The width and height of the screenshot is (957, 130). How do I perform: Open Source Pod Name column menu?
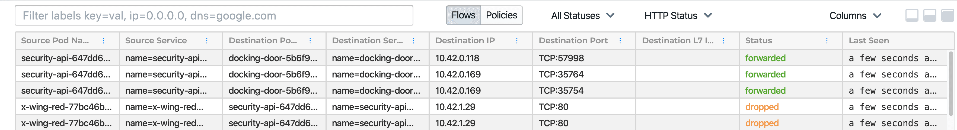103,40
